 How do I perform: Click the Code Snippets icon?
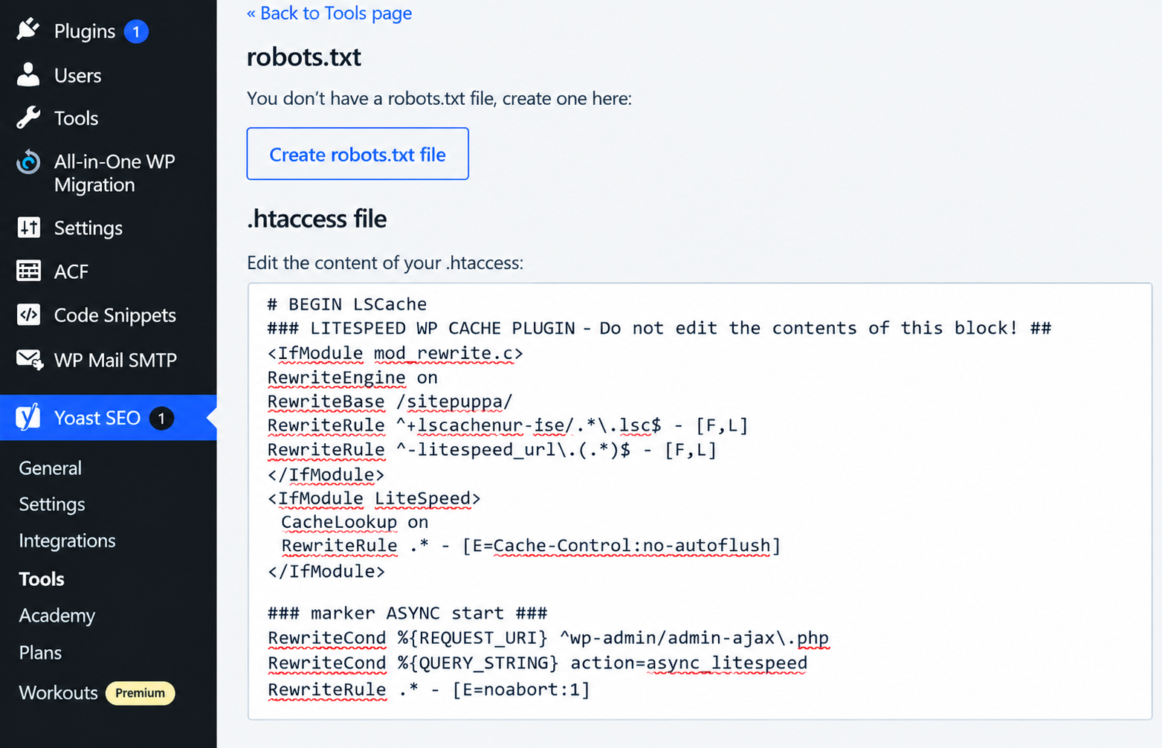point(28,315)
